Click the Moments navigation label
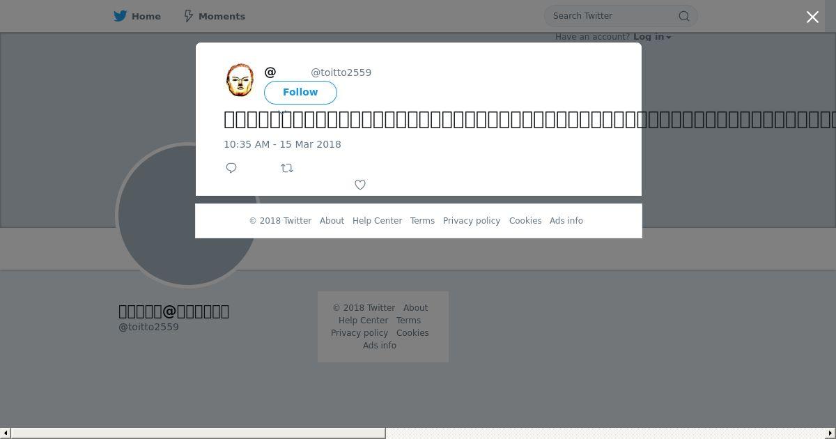 coord(222,16)
